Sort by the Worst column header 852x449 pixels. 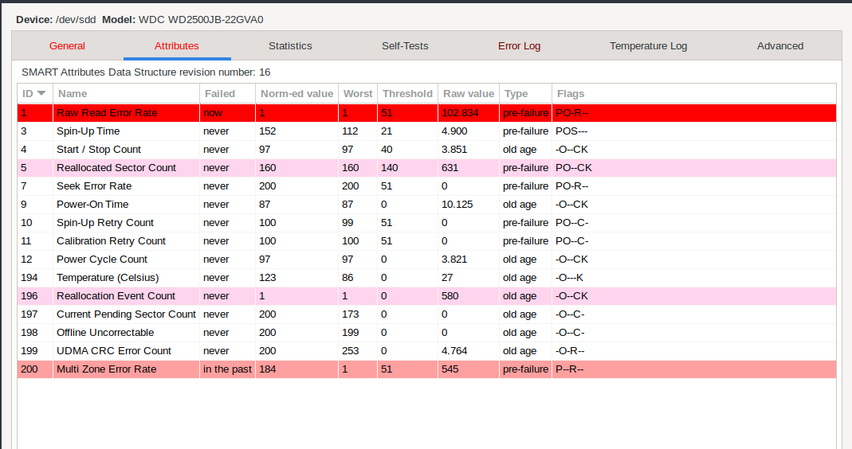[x=358, y=93]
